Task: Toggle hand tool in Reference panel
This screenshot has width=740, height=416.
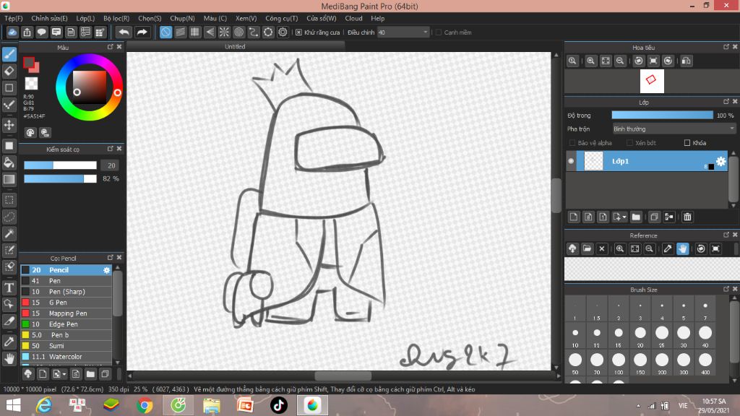Action: (682, 248)
